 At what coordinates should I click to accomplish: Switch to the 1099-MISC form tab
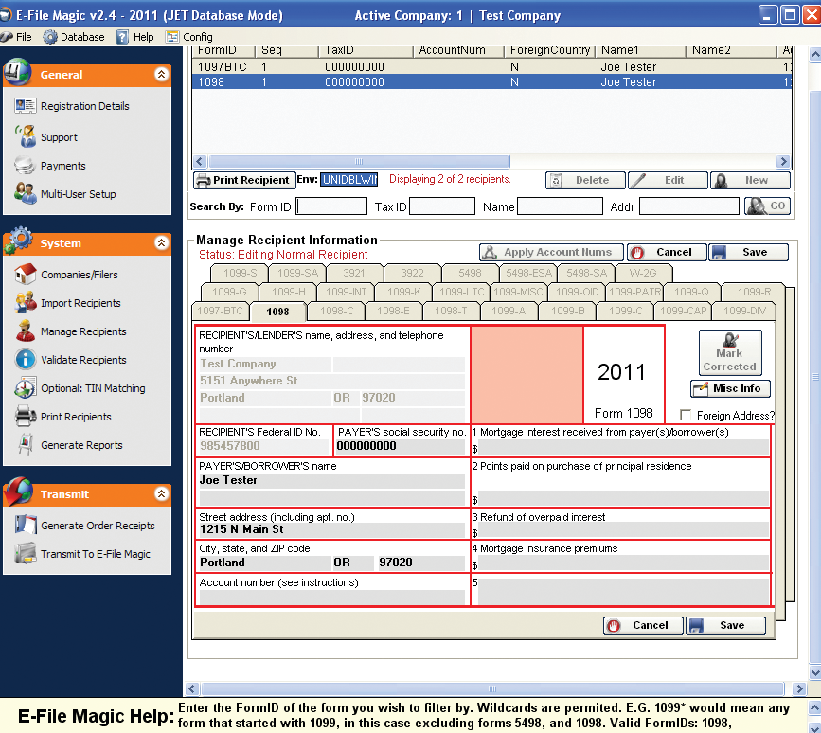[518, 292]
